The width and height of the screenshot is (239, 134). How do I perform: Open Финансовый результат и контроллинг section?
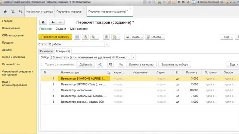[x=18, y=73]
